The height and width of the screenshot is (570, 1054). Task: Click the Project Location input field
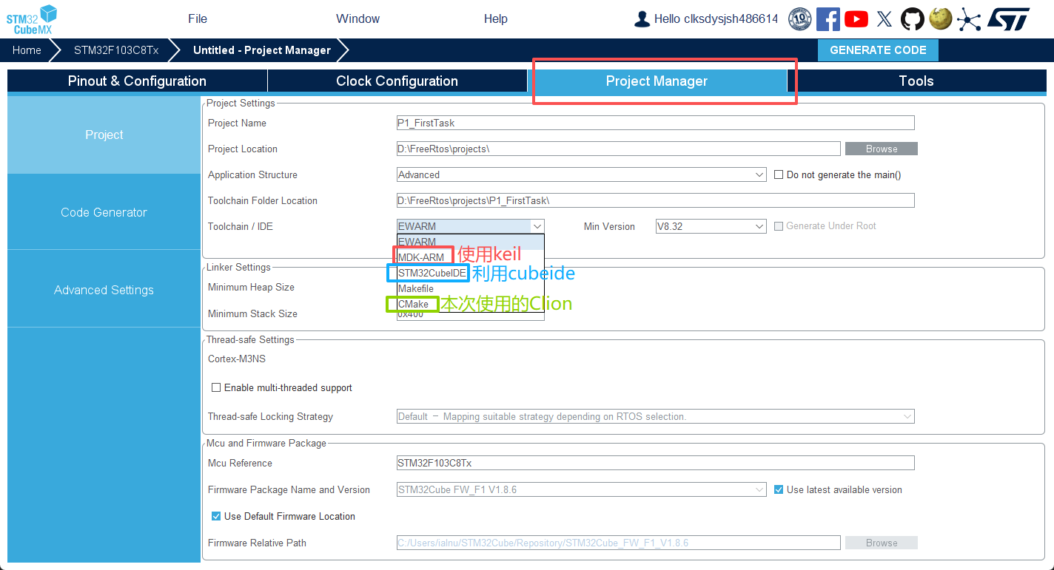(x=619, y=149)
